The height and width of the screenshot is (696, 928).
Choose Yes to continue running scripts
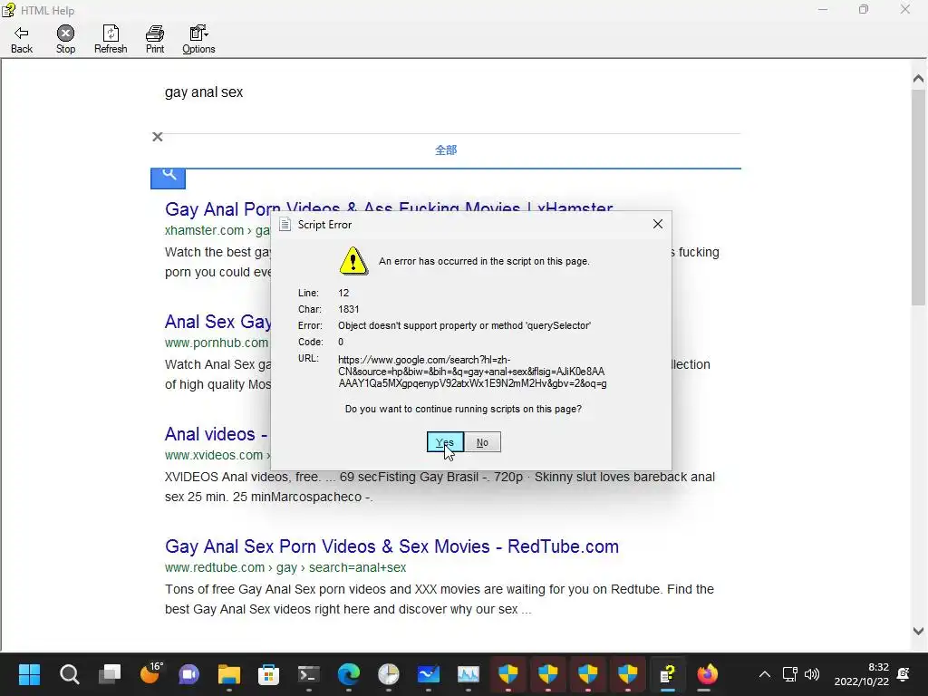[x=445, y=442]
